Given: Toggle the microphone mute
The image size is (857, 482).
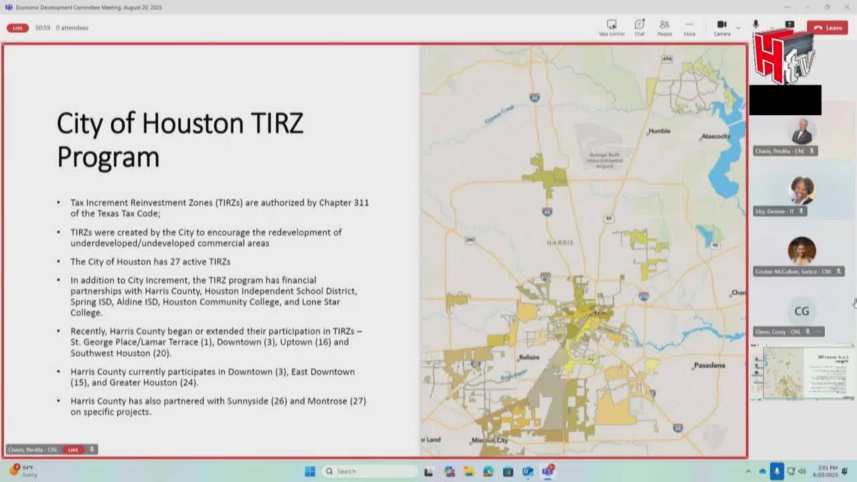Looking at the screenshot, I should pyautogui.click(x=756, y=24).
